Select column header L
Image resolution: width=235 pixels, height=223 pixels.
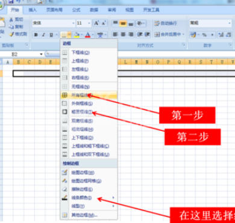125,62
